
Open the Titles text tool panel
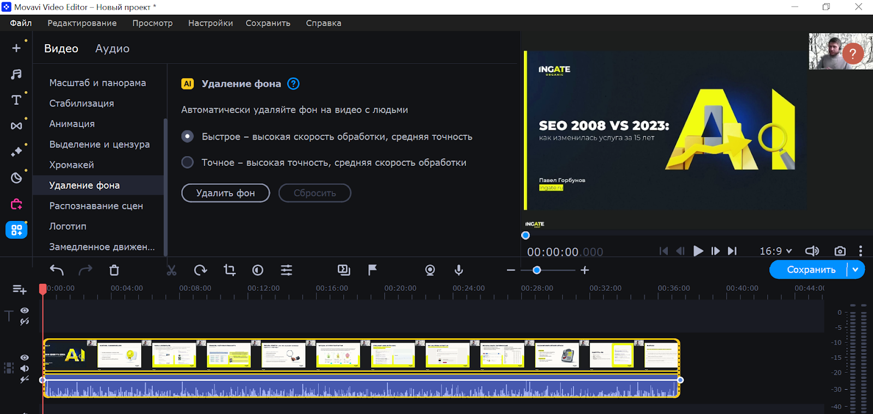pos(16,100)
